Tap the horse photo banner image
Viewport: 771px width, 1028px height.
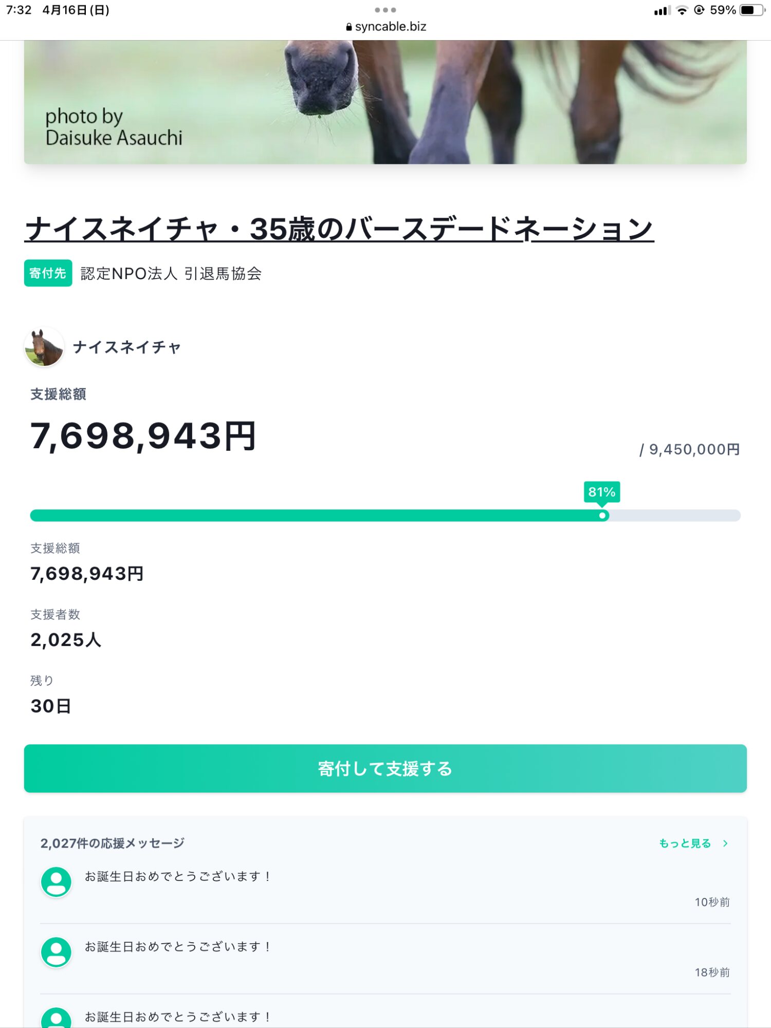click(x=385, y=102)
